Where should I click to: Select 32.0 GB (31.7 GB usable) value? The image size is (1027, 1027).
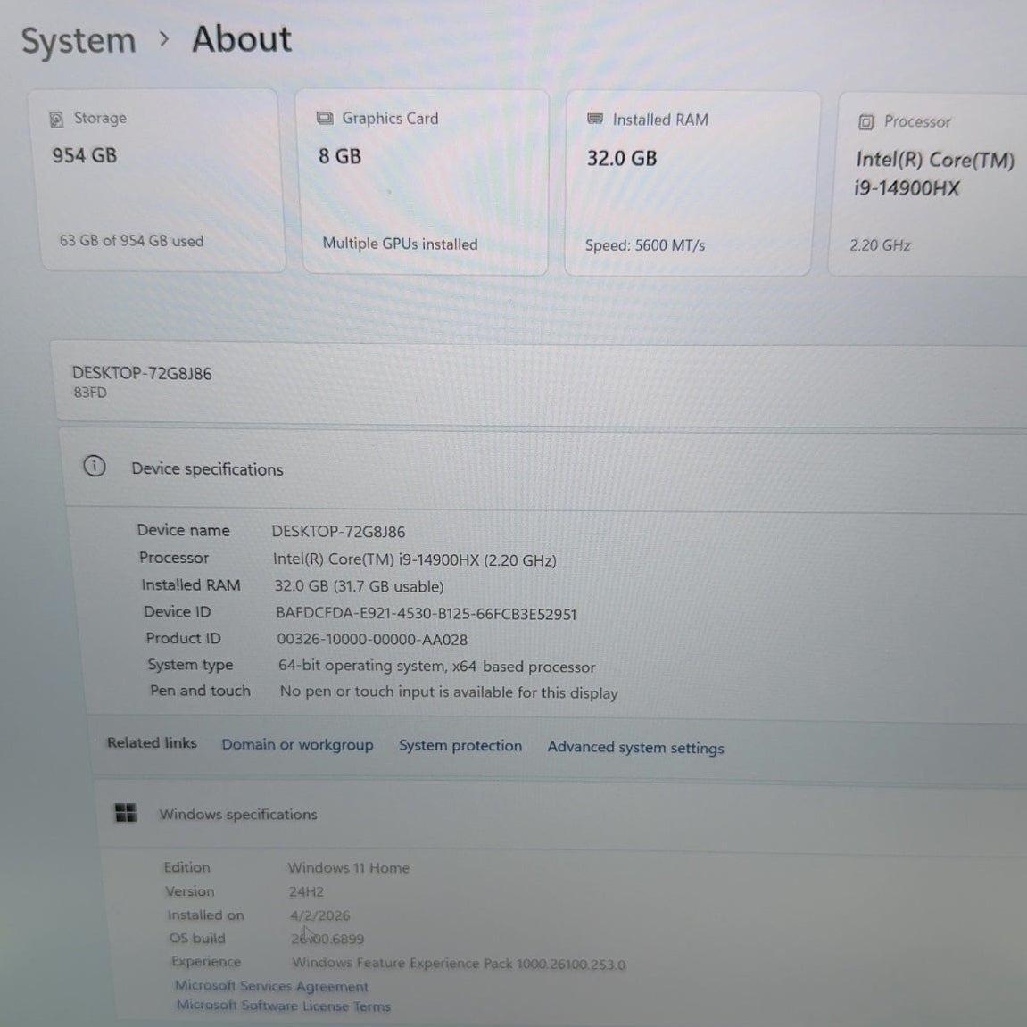click(x=359, y=586)
